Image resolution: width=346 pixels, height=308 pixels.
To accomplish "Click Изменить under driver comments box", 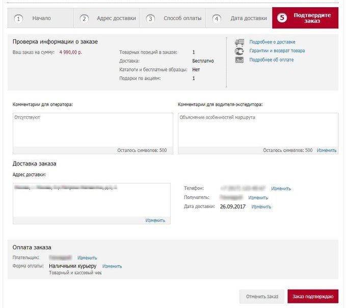I will (x=327, y=150).
